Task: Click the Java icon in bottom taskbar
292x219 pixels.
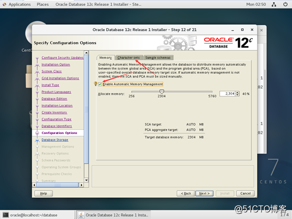Action: 81,215
